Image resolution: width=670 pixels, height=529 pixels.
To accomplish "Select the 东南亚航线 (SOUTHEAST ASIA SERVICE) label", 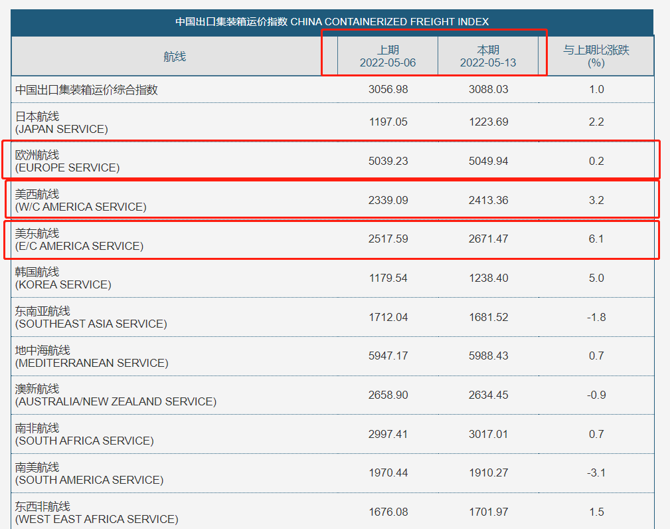I will click(91, 318).
